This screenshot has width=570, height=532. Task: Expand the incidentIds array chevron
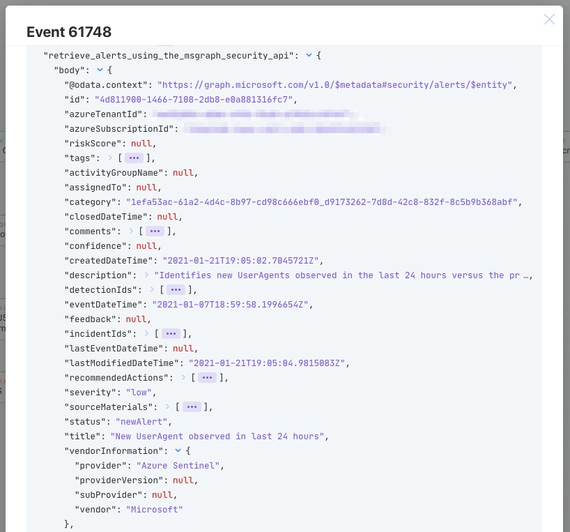point(146,334)
